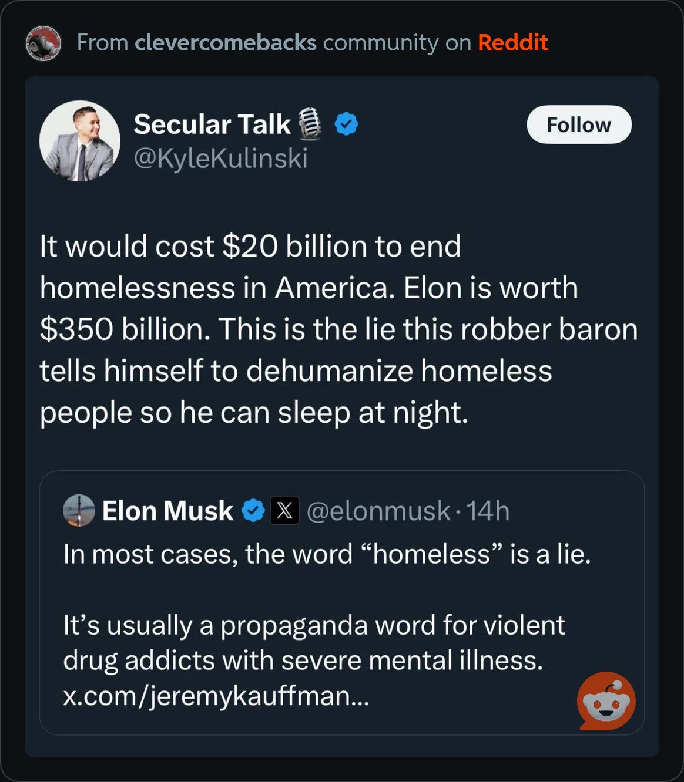Open the x.com/jeremykauffman link
Viewport: 684px width, 782px height.
tap(216, 696)
